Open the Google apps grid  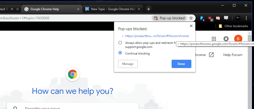point(214,39)
